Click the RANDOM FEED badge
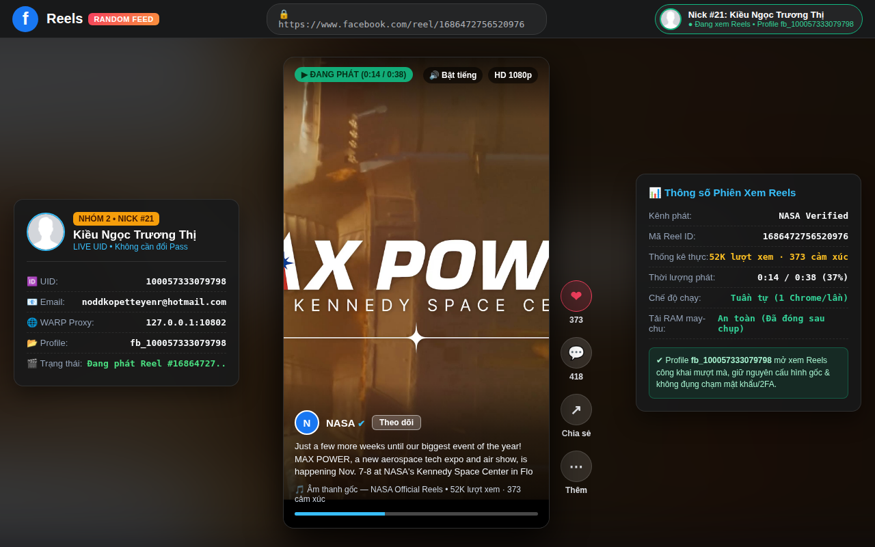Viewport: 875px width, 547px height. coord(124,19)
